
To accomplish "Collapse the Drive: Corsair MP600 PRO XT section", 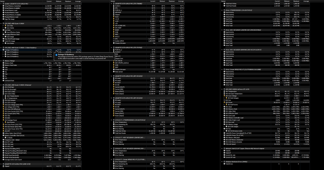I will coord(222,69).
